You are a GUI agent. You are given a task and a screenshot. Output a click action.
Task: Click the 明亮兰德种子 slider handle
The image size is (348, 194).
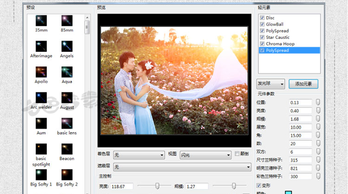(318, 168)
